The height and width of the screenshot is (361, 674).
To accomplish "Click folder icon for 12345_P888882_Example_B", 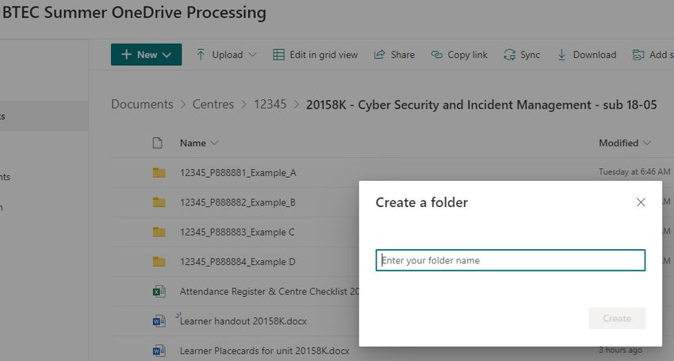I will pos(159,202).
